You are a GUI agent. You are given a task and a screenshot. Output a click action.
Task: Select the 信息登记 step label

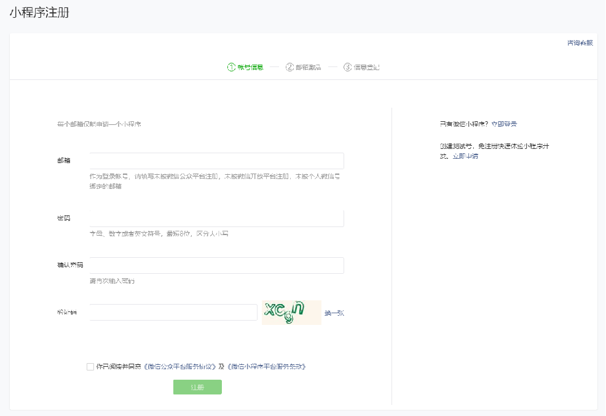[366, 67]
